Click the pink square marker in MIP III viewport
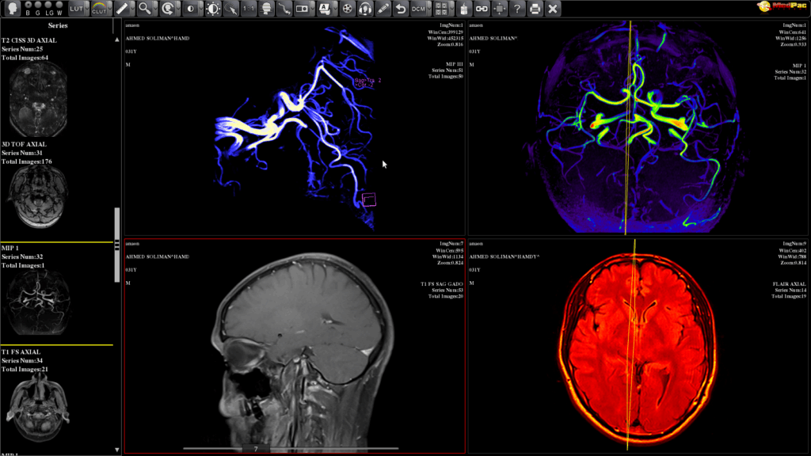The height and width of the screenshot is (456, 811). [x=369, y=200]
